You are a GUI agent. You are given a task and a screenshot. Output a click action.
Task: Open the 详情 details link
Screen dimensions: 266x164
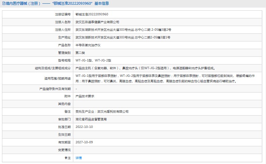tap(79, 158)
